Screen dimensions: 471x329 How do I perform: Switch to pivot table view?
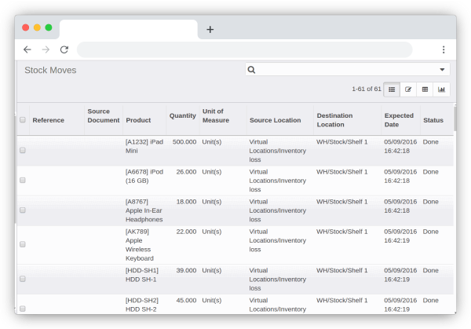pos(425,90)
